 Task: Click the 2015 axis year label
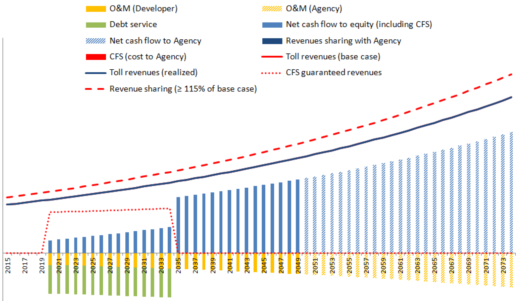(8, 265)
